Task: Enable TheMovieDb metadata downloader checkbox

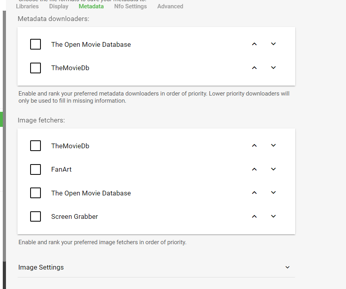Action: tap(36, 68)
